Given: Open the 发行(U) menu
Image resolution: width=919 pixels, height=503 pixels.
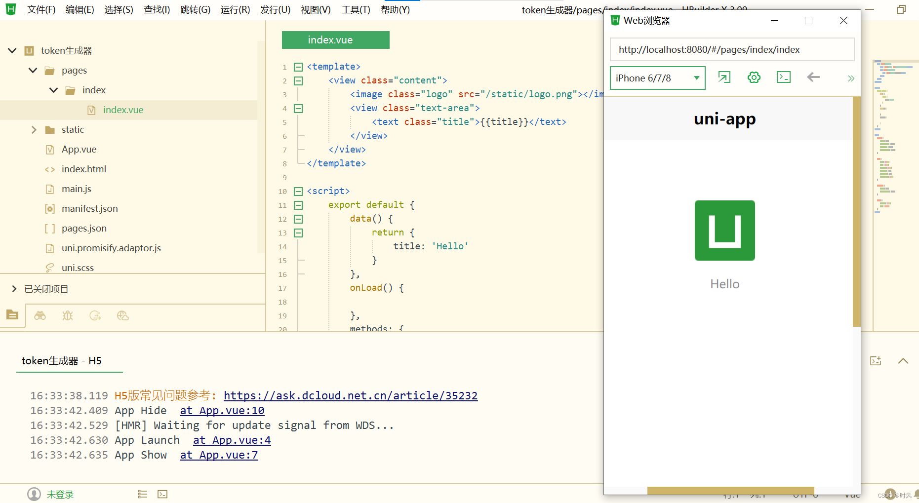Looking at the screenshot, I should click(x=275, y=10).
